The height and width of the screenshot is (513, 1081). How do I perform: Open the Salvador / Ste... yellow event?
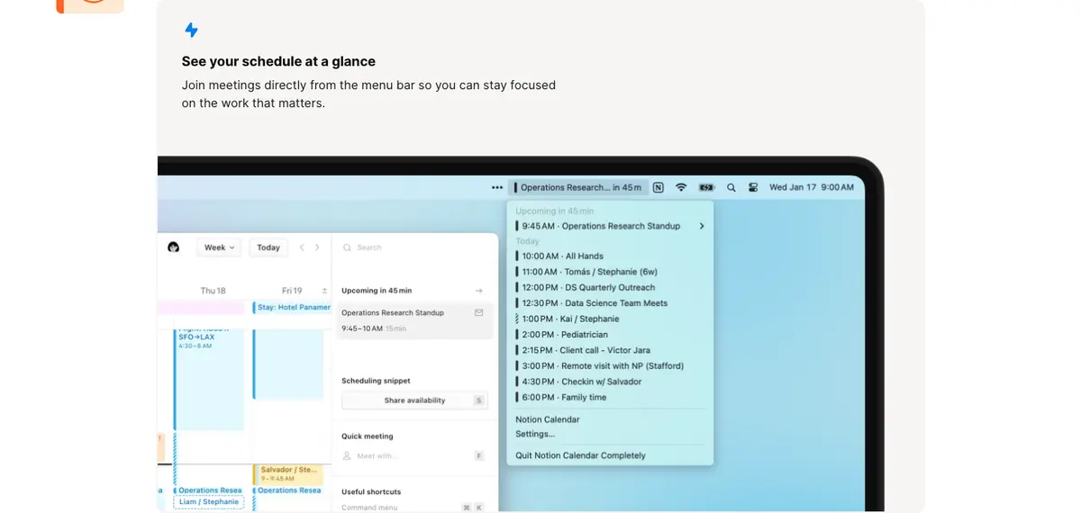pyautogui.click(x=288, y=474)
